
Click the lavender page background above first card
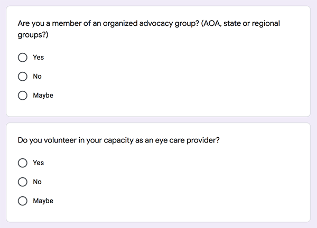[x=158, y=3]
